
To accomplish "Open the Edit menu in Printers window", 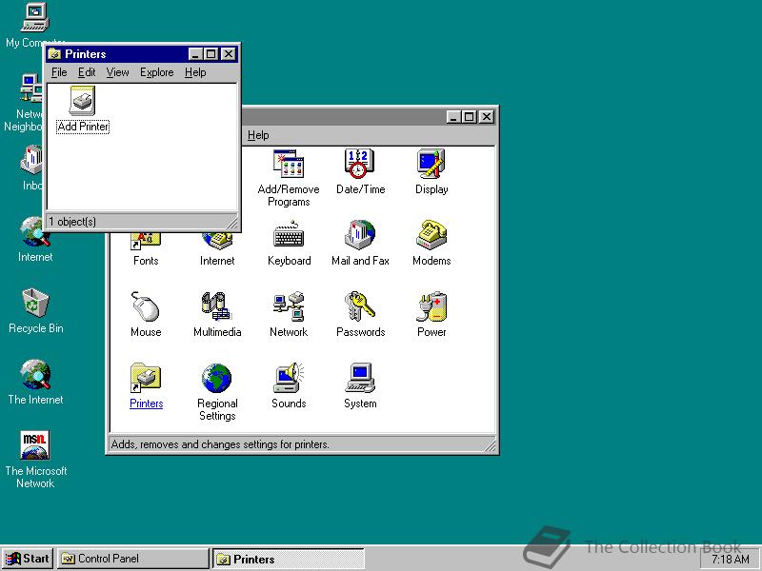I will 87,72.
